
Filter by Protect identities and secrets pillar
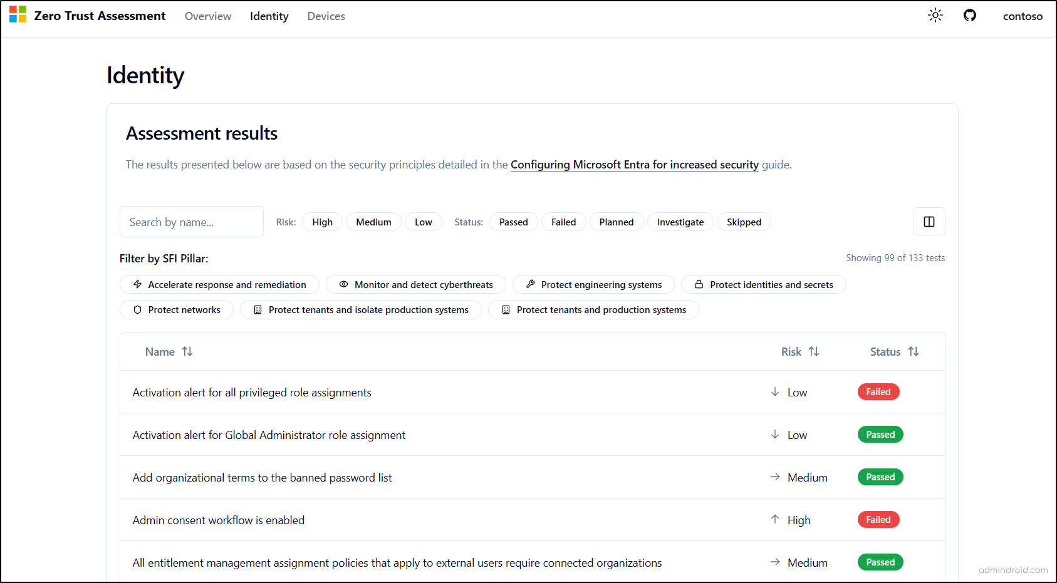coord(763,284)
